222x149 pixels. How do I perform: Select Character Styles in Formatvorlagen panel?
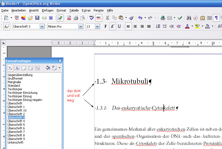(x=17, y=68)
